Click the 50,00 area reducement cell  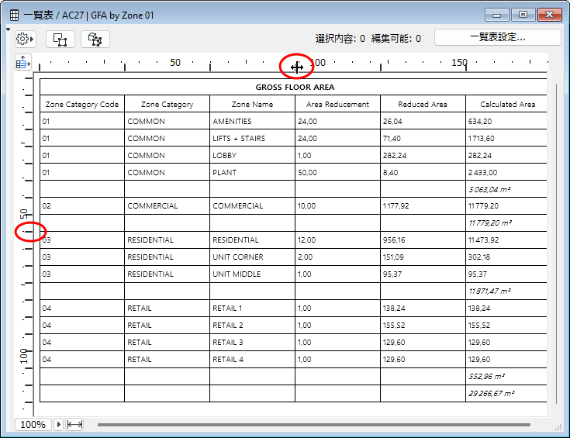337,172
